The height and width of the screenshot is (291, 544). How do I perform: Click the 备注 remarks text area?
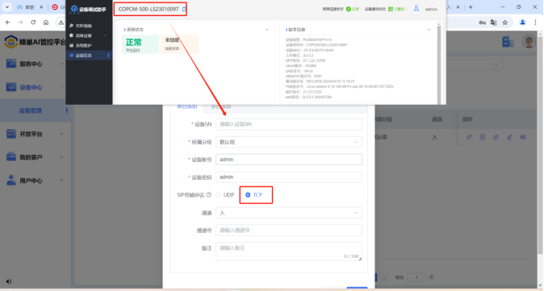[289, 252]
